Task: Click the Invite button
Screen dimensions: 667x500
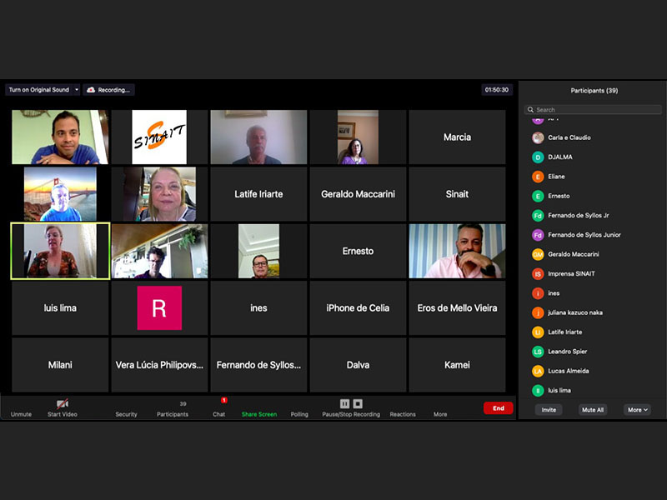Action: 549,410
